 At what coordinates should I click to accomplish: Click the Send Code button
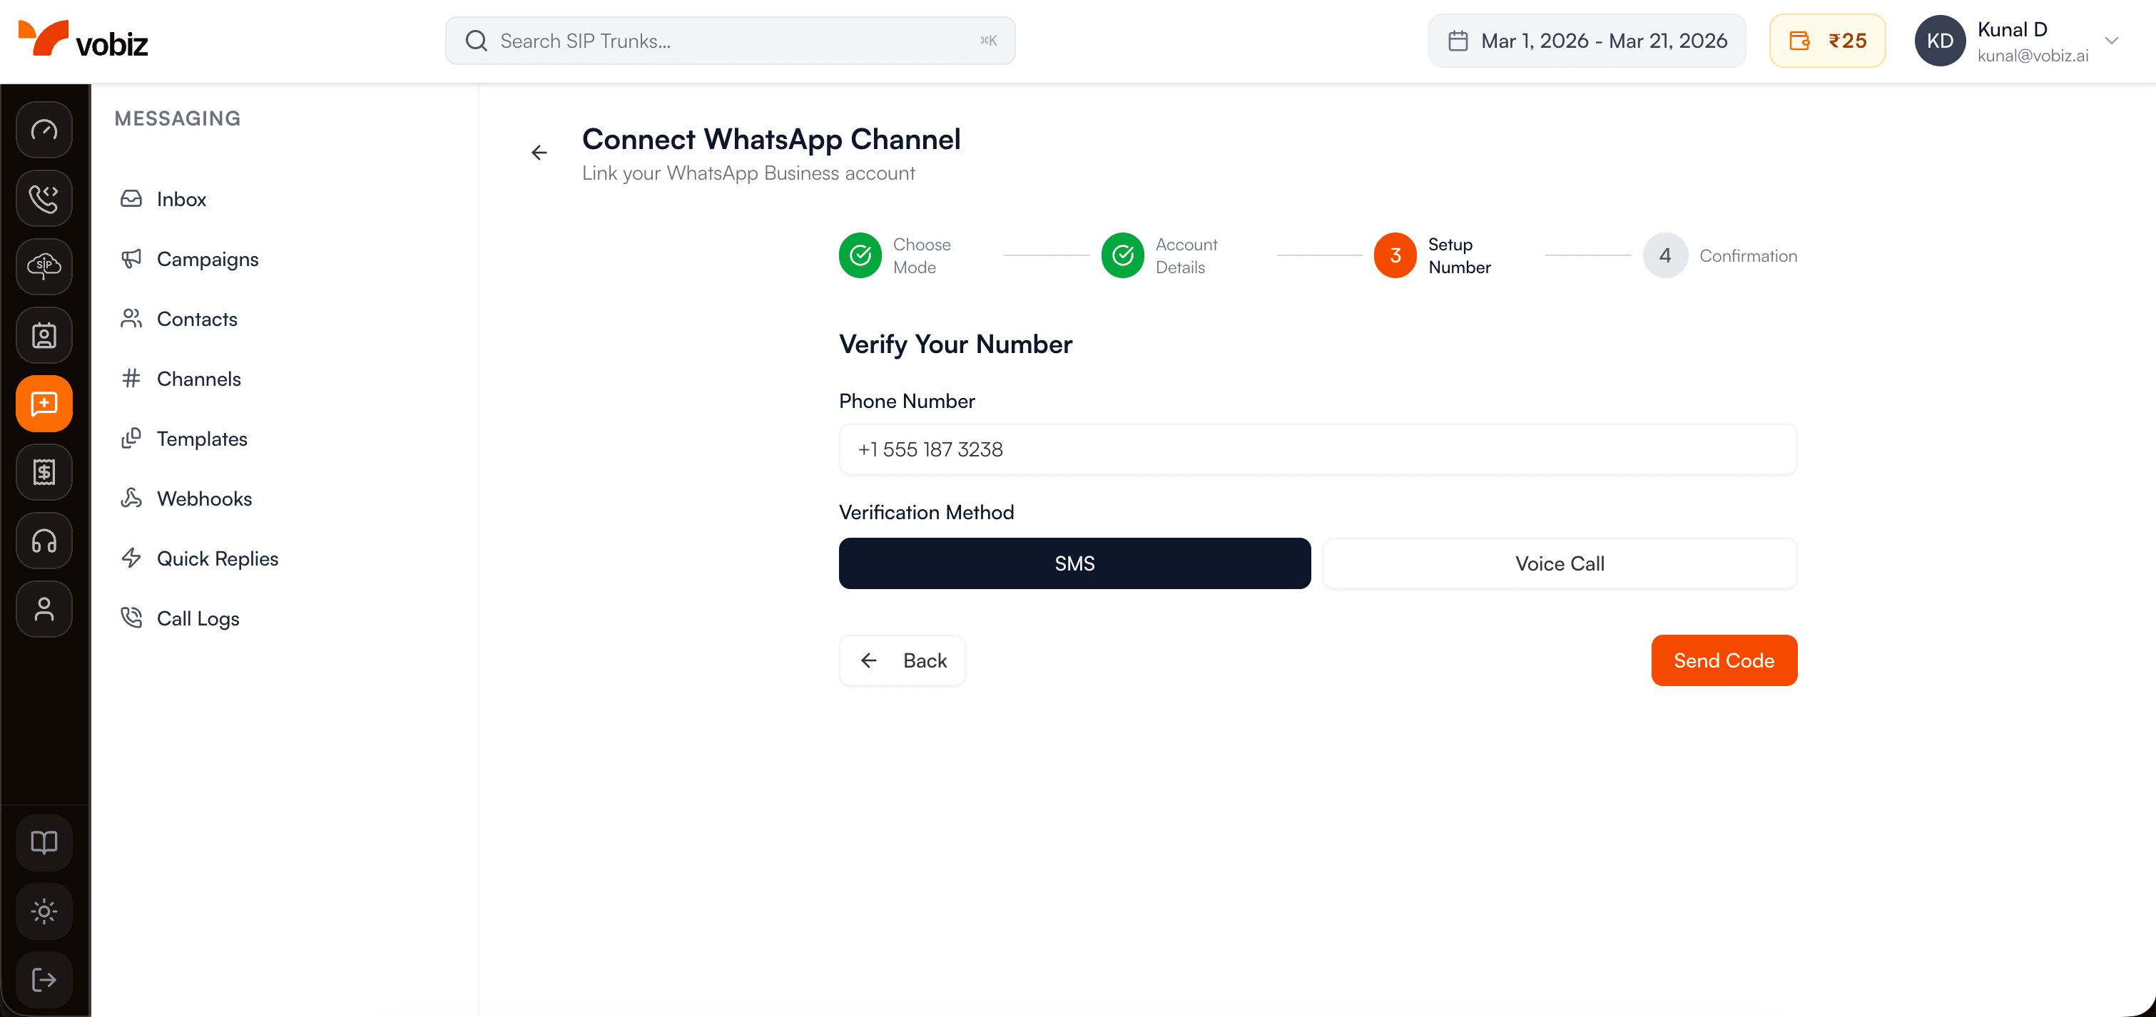click(x=1723, y=660)
